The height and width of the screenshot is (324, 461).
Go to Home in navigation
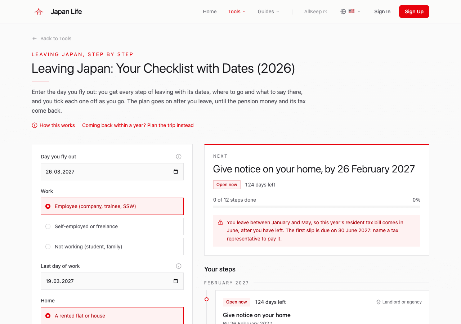click(210, 12)
